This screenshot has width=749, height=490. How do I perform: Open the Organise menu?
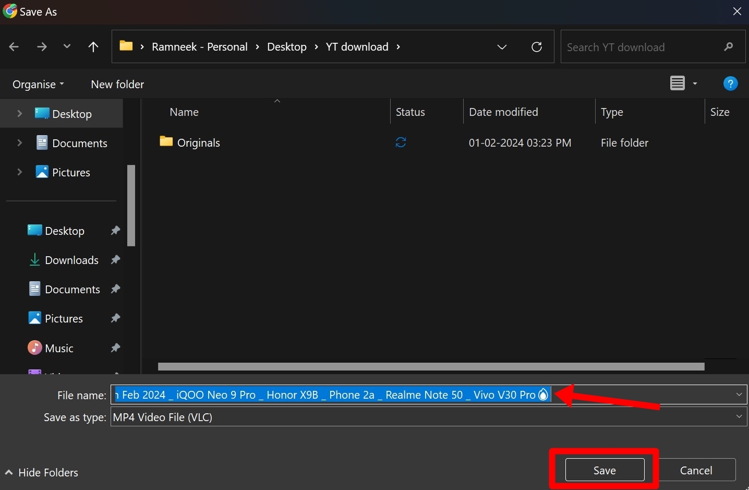pyautogui.click(x=38, y=85)
